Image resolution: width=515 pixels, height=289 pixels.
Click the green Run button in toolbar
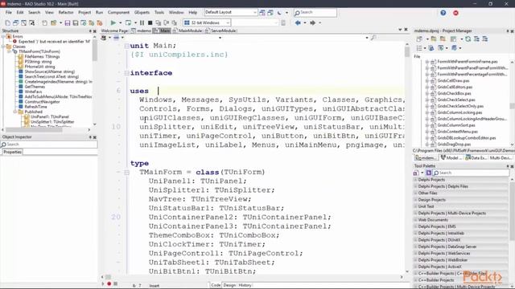113,23
